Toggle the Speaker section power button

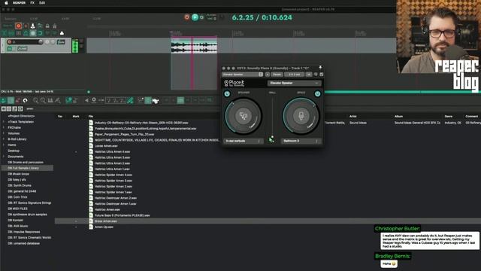[x=227, y=93]
